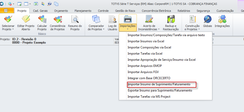Open the Cad. Gerais tab
The image size is (244, 112).
pos(40,11)
